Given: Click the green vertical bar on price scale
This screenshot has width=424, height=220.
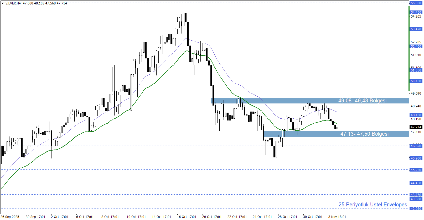Looking at the screenshot, I should 409,47.
